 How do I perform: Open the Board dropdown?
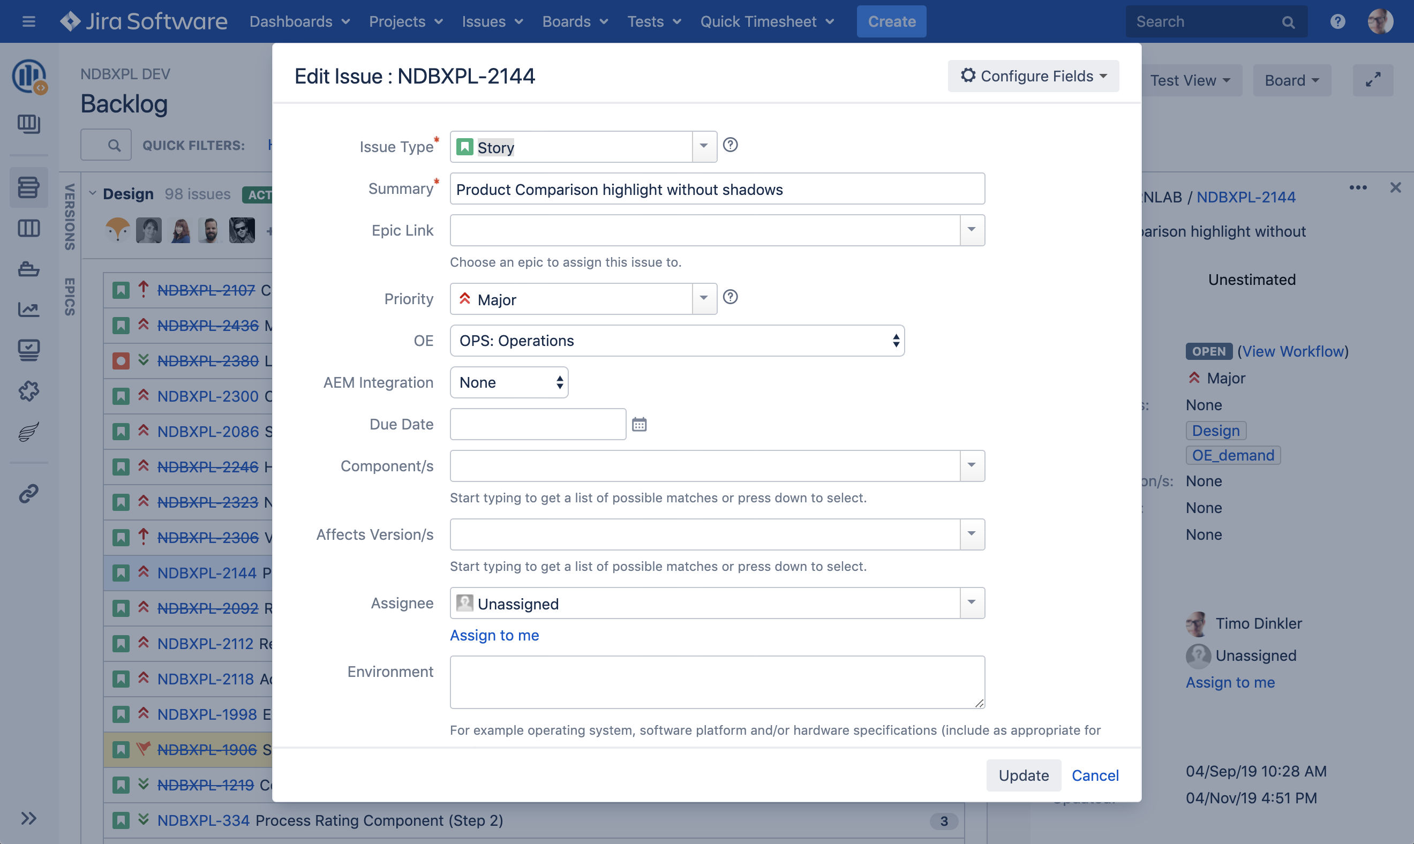pos(1291,80)
